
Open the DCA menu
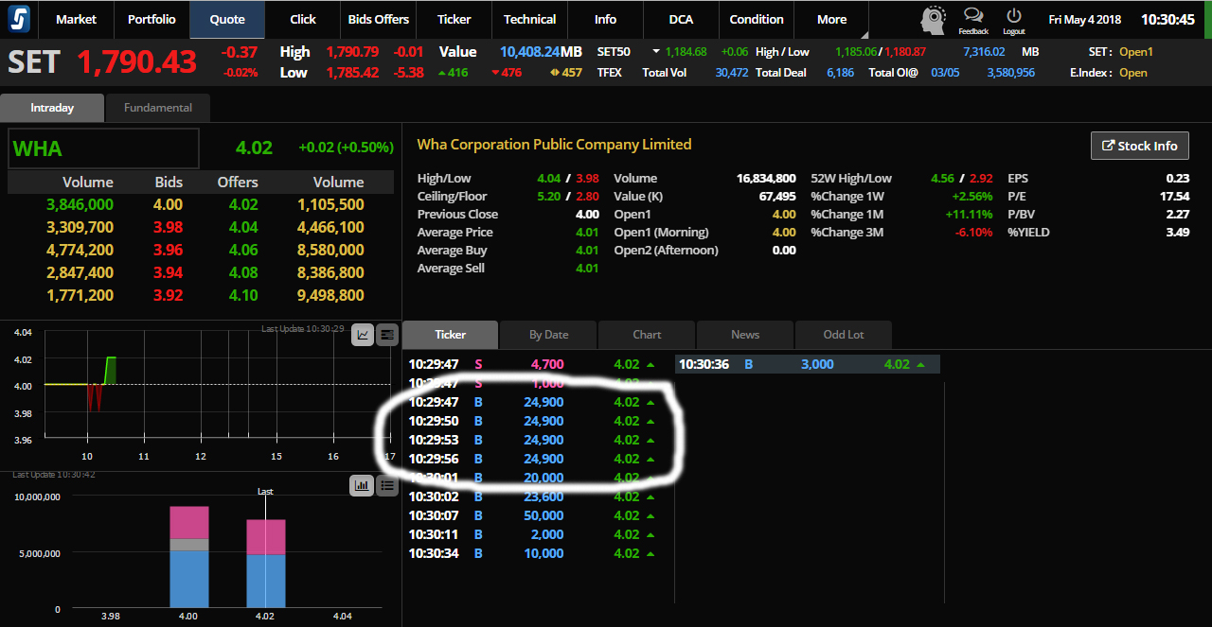click(681, 19)
